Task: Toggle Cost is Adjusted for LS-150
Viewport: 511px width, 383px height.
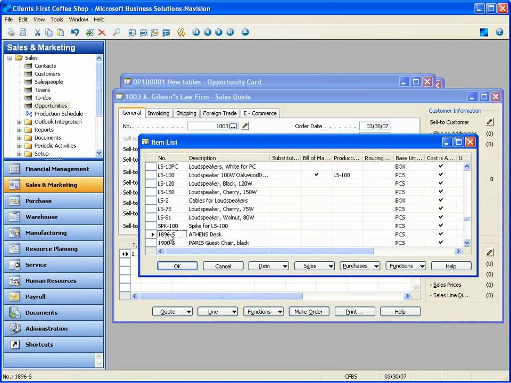Action: (441, 192)
